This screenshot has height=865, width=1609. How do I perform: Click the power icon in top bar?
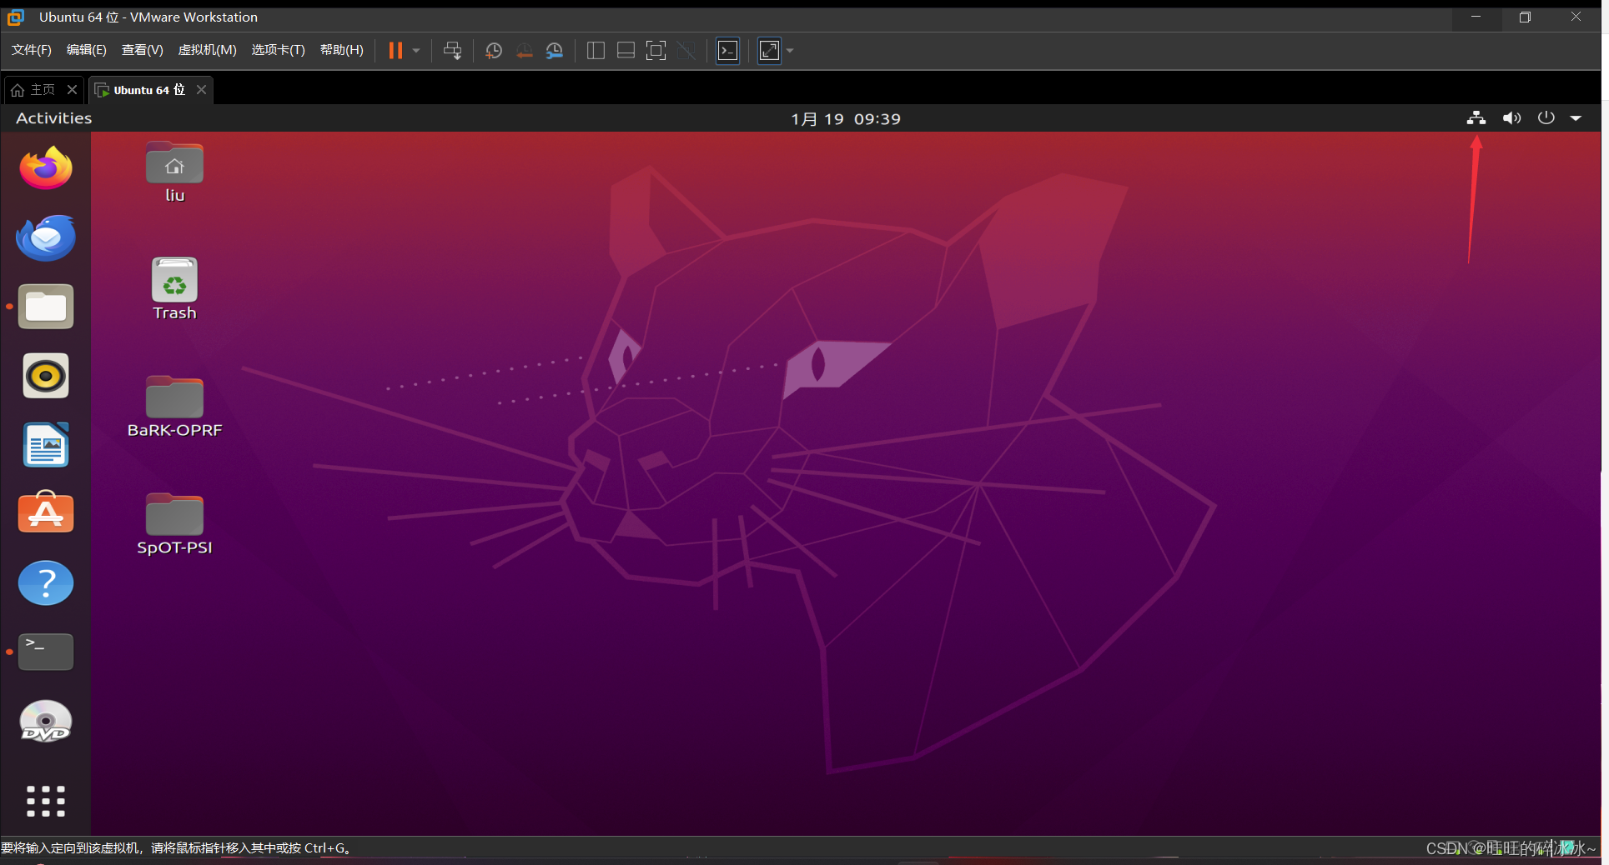click(x=1546, y=118)
